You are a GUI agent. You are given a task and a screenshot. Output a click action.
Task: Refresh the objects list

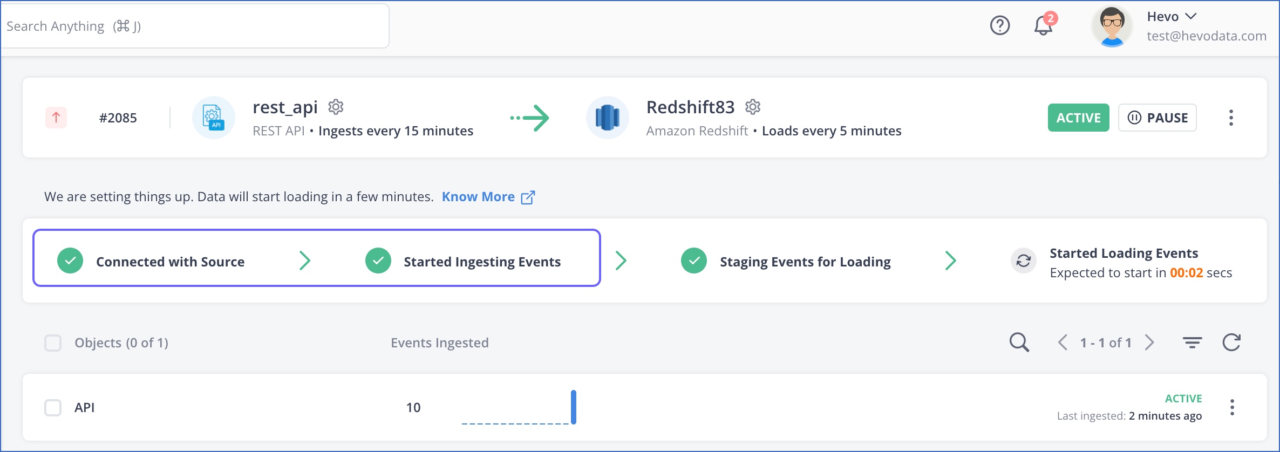pos(1231,343)
